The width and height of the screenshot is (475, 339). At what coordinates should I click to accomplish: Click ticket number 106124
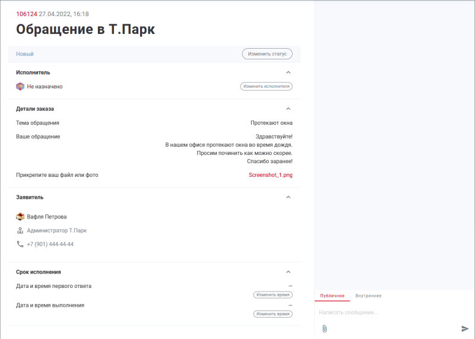[x=26, y=14]
